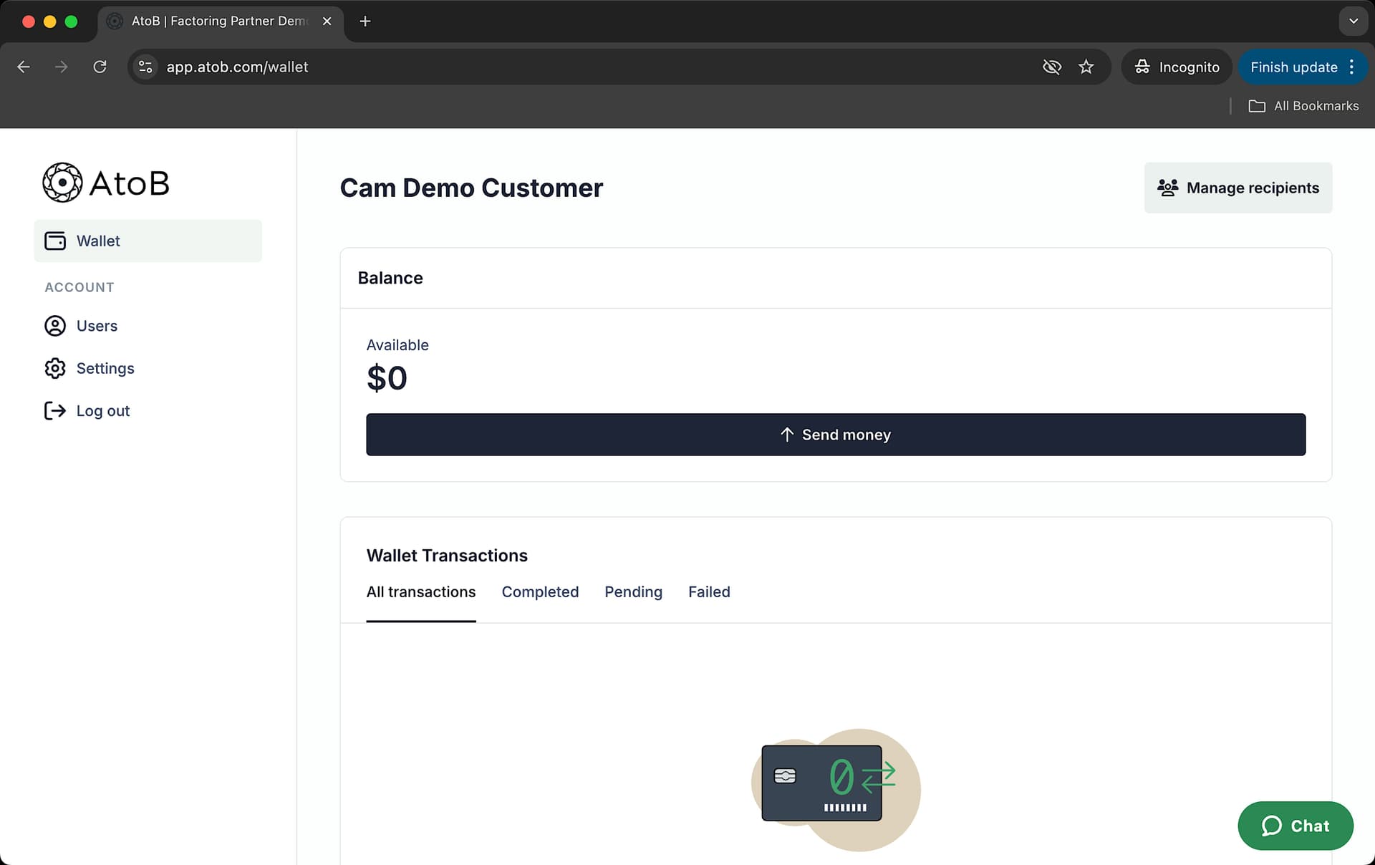Reload the current page
This screenshot has height=865, width=1375.
[x=100, y=67]
